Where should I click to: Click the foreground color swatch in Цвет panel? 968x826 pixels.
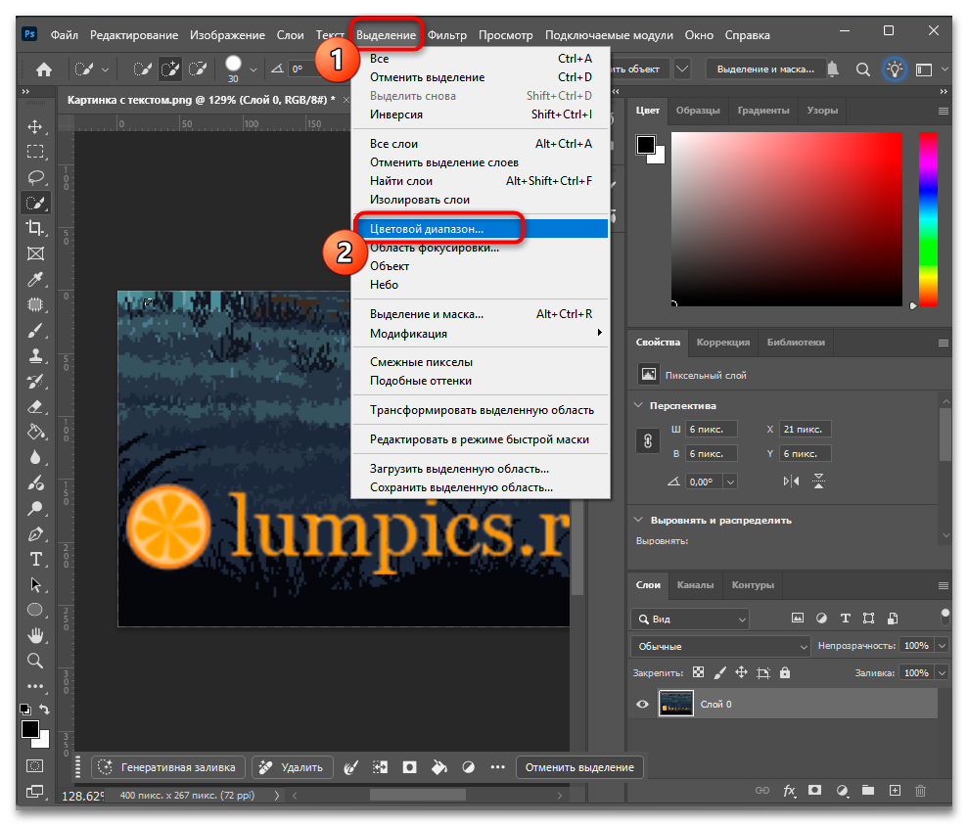pos(646,145)
